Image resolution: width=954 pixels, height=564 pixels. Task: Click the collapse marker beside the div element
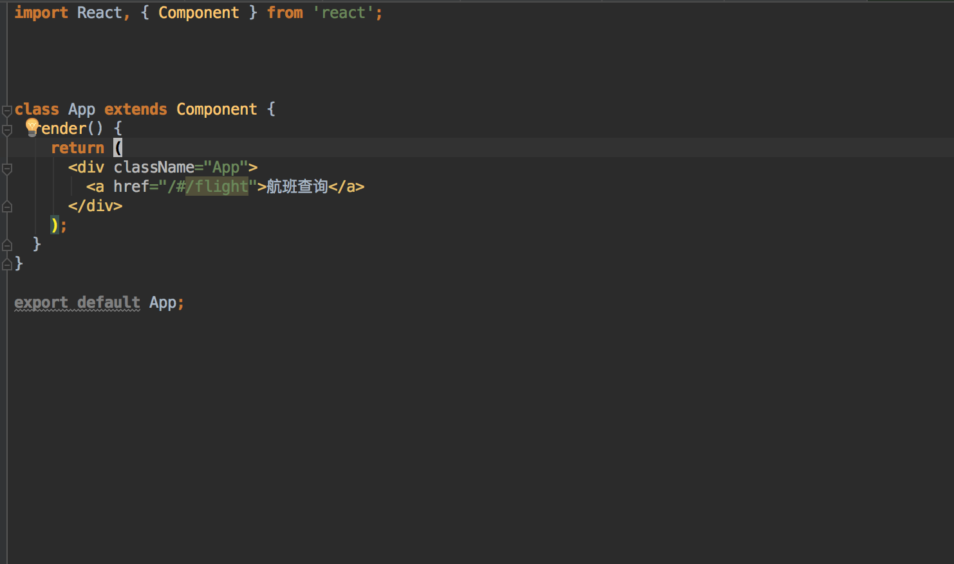tap(6, 169)
